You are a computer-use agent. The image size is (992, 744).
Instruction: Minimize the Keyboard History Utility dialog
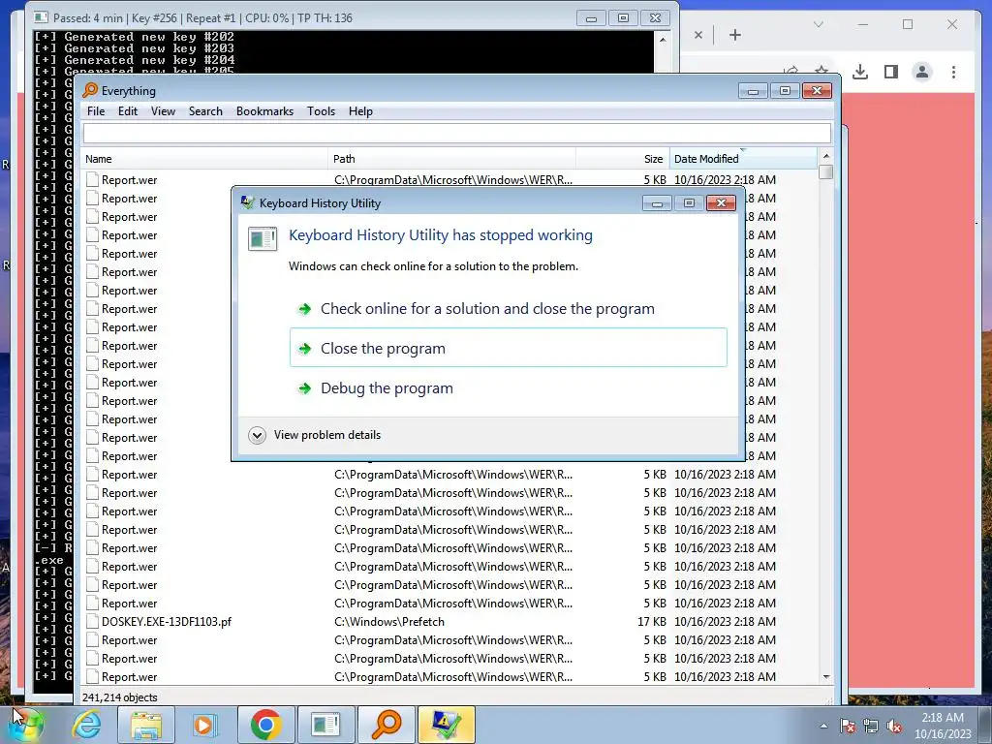pyautogui.click(x=657, y=203)
